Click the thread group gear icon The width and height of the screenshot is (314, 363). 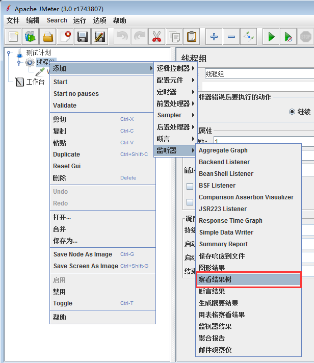pos(30,62)
